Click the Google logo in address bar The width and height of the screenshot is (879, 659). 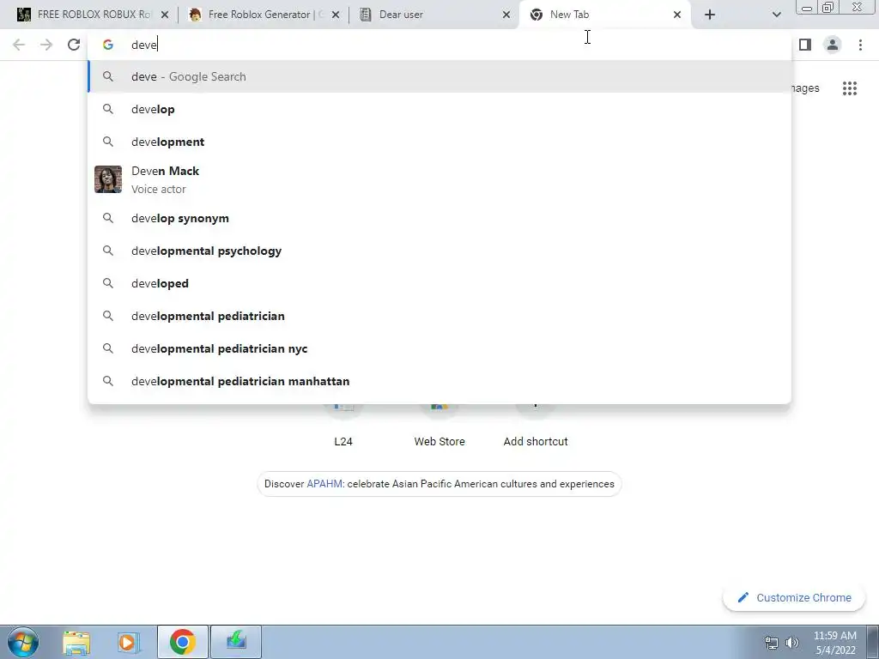click(107, 45)
